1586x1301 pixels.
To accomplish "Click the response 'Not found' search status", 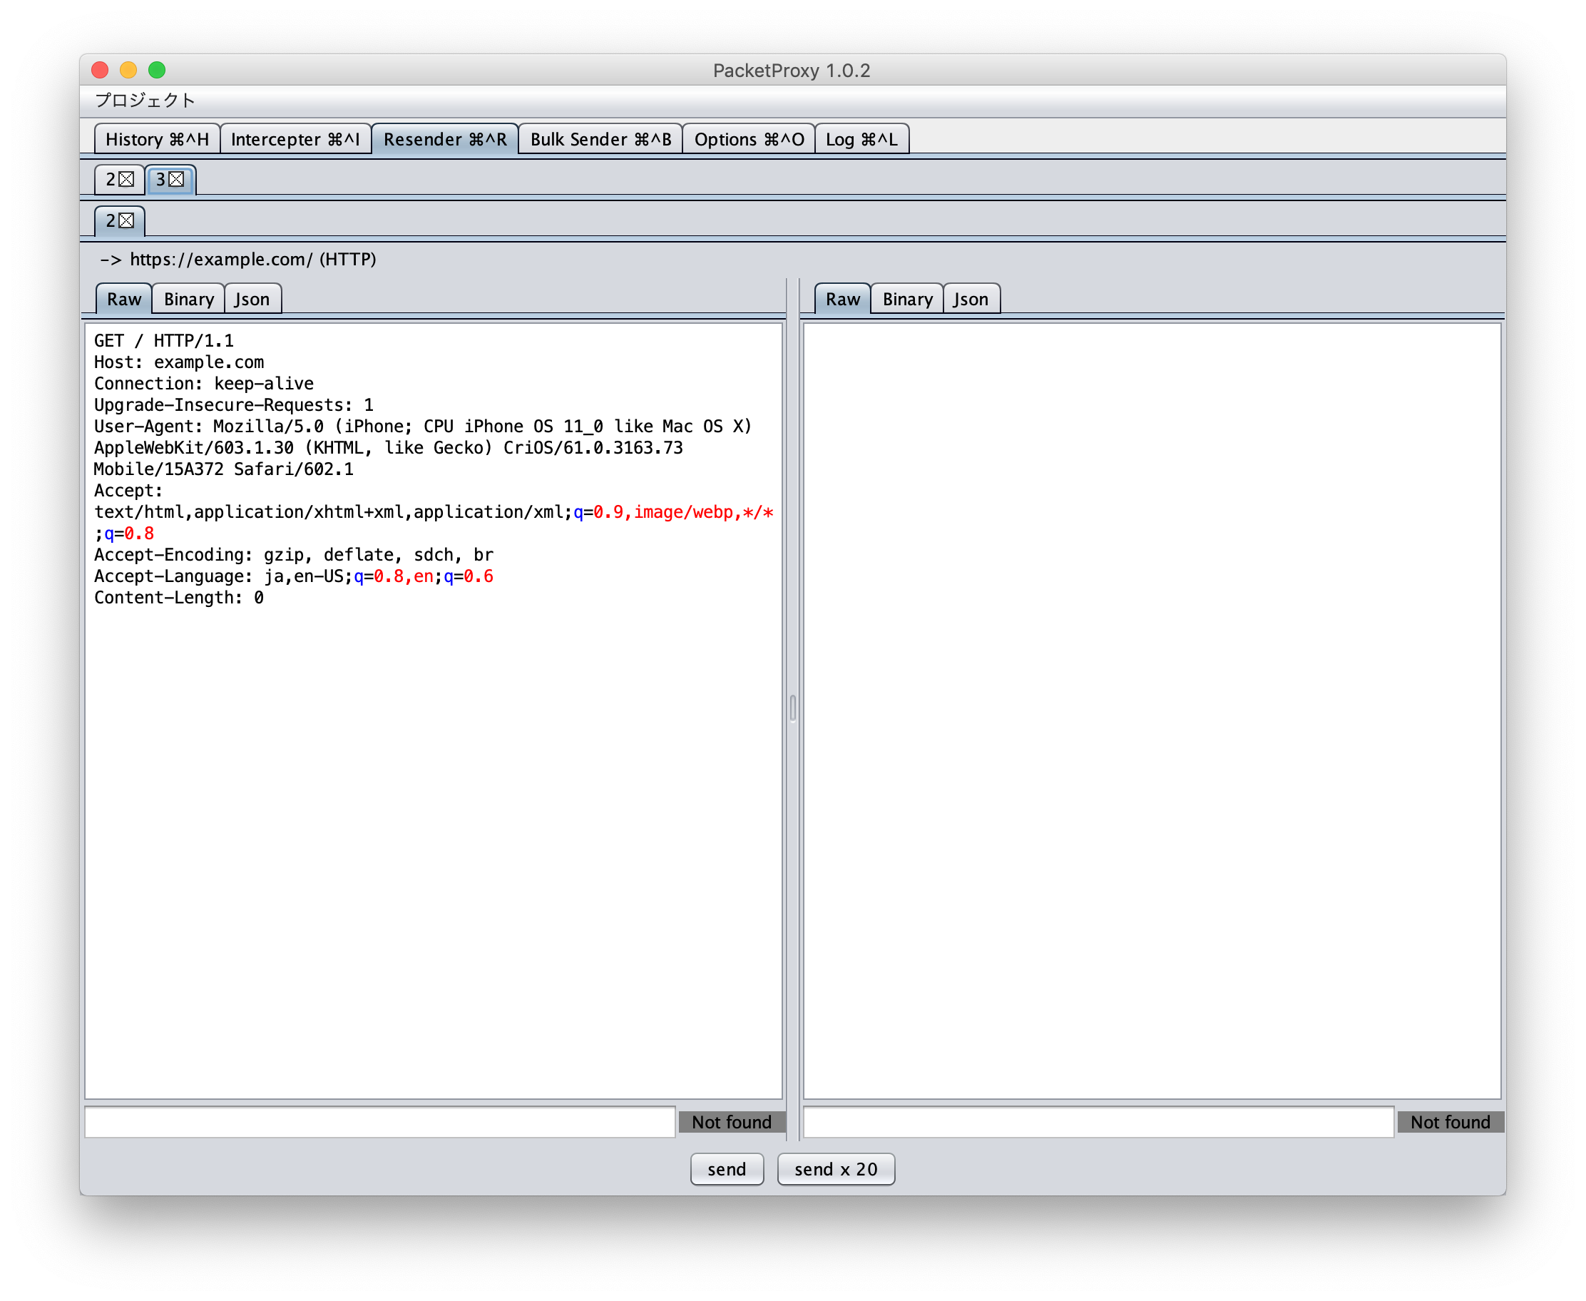I will pyautogui.click(x=1451, y=1122).
